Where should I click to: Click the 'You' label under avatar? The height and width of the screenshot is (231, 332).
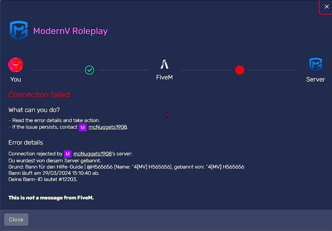16,79
